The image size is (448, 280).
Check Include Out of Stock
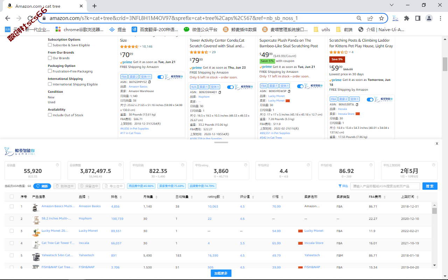(x=50, y=115)
